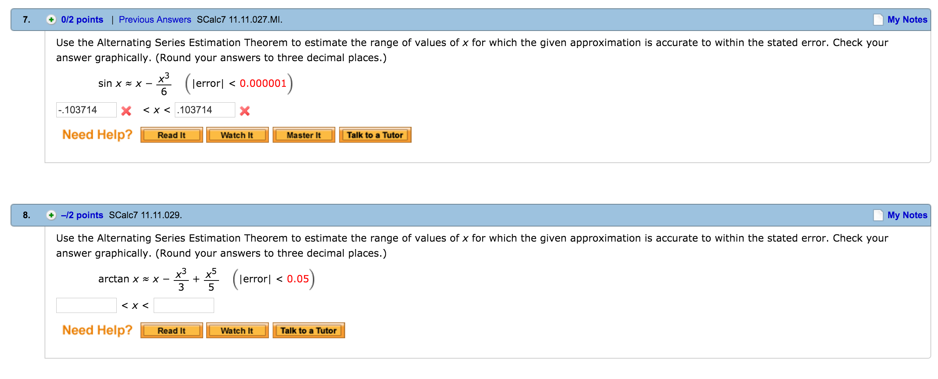Click Talk to a Tutor for question 7
Screen dimensions: 938x379
(x=375, y=135)
